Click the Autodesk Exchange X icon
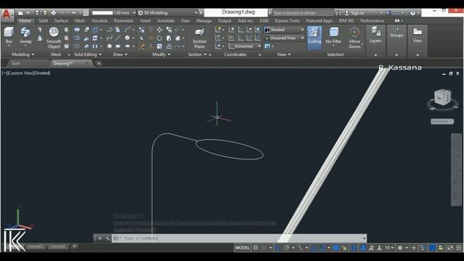The width and height of the screenshot is (464, 261). [x=389, y=13]
